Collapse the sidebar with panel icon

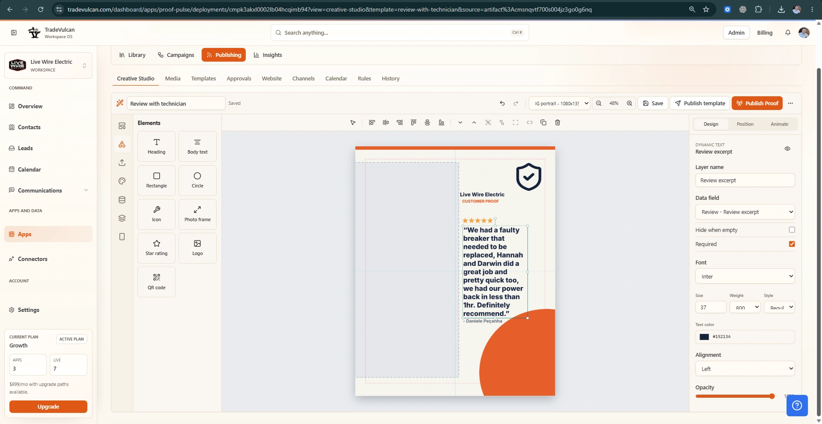14,33
